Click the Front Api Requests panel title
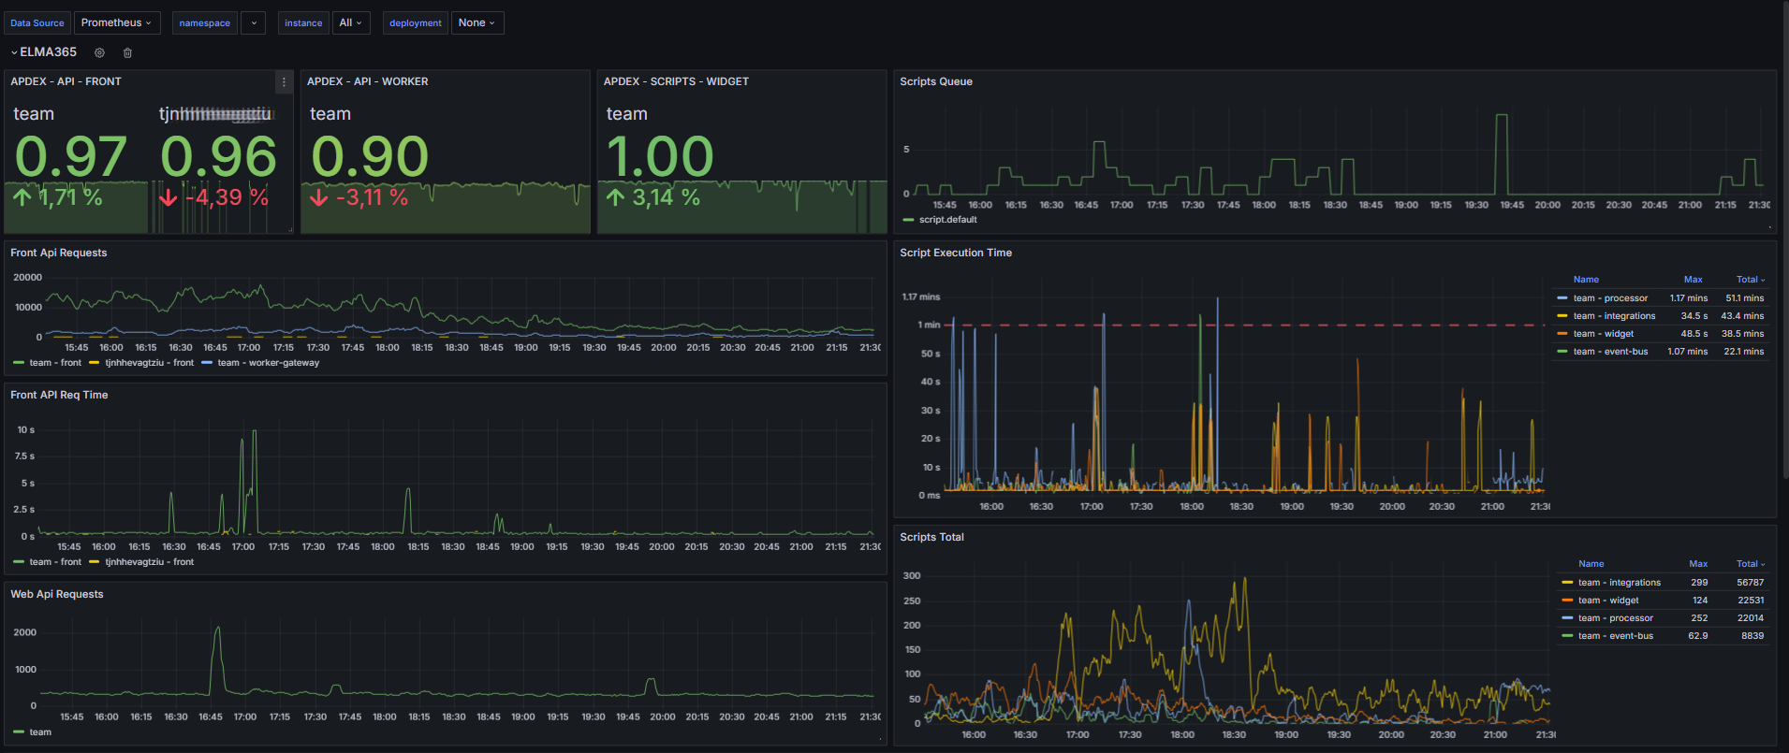 click(58, 253)
